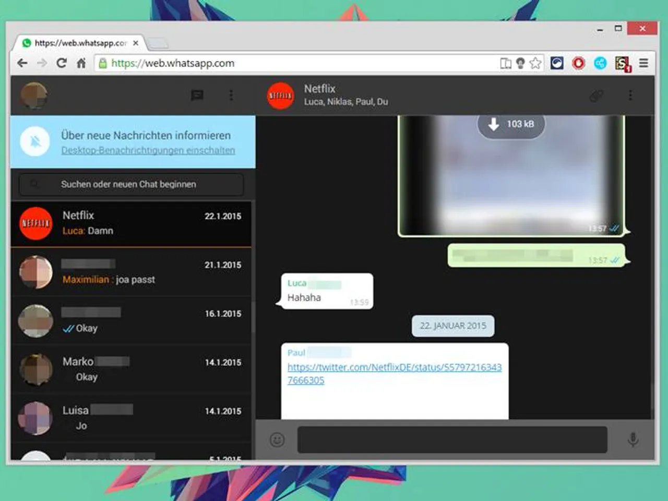Click the browser back arrow
Viewport: 668px width, 501px height.
[x=22, y=63]
